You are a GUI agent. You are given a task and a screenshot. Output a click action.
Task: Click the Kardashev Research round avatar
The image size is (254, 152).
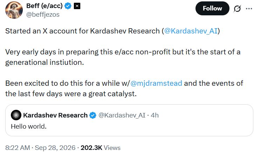click(x=16, y=115)
